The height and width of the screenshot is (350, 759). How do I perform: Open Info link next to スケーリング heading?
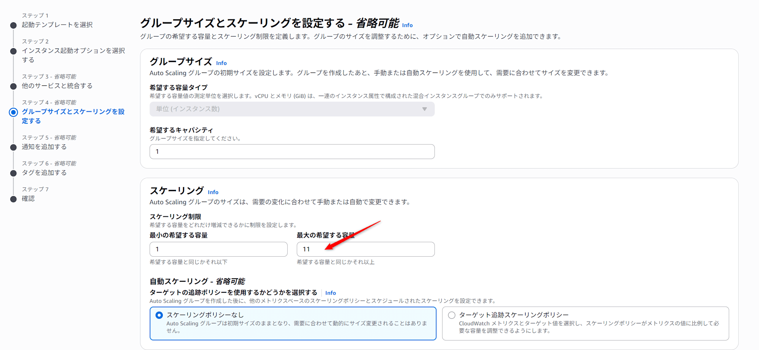pos(213,192)
